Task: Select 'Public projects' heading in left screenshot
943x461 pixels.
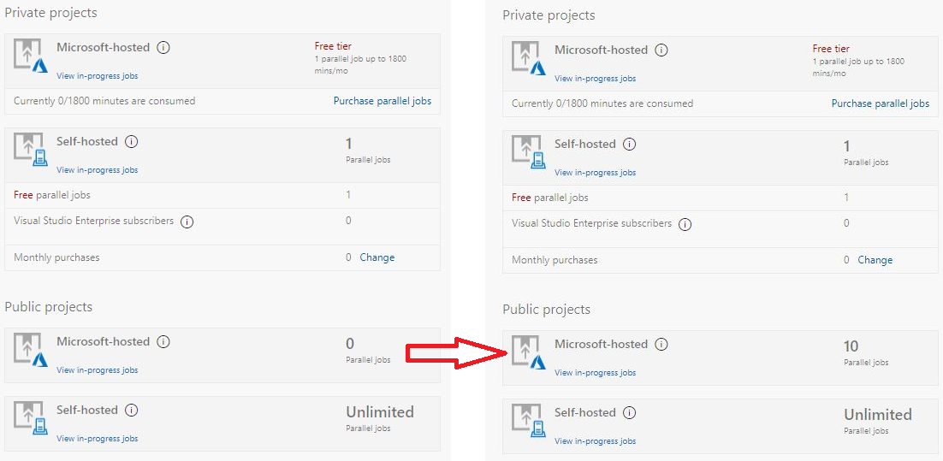Action: click(x=49, y=307)
